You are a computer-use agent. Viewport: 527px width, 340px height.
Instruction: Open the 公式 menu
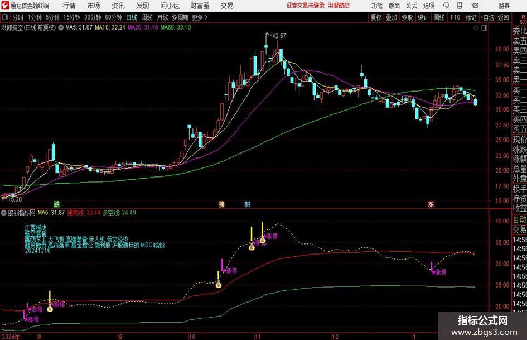click(412, 6)
